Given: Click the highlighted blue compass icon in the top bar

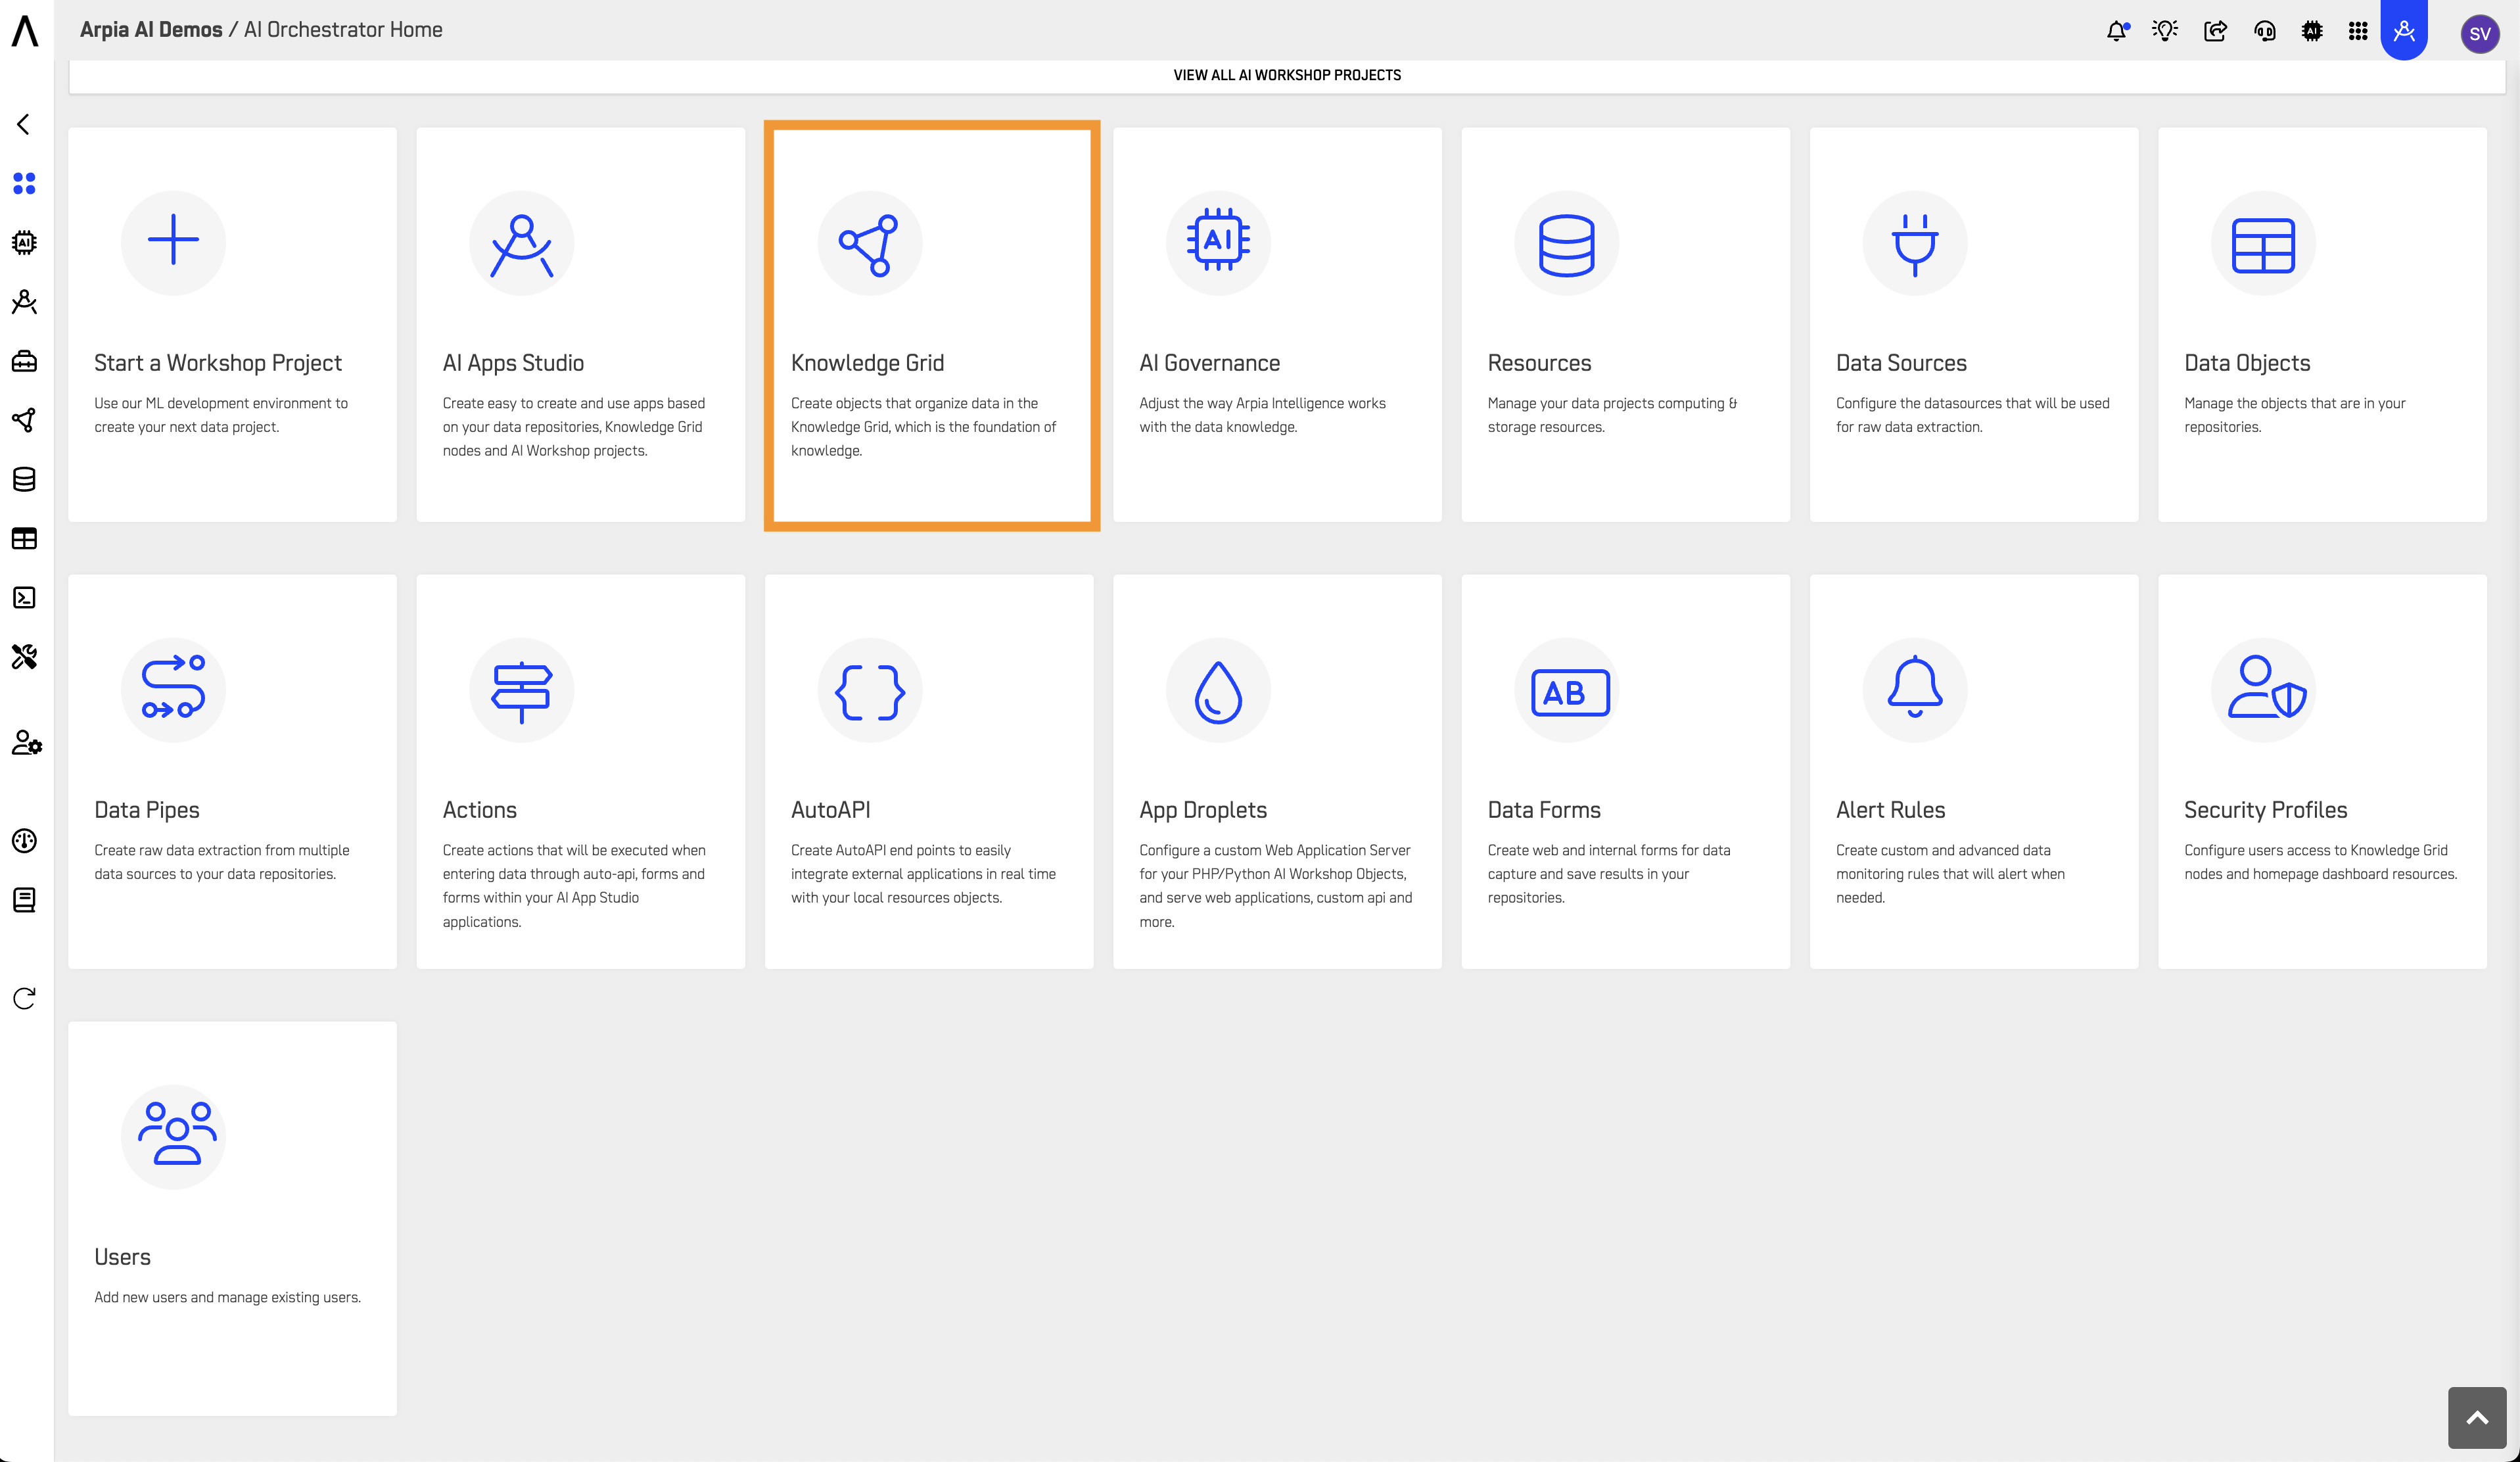Looking at the screenshot, I should tap(2404, 30).
